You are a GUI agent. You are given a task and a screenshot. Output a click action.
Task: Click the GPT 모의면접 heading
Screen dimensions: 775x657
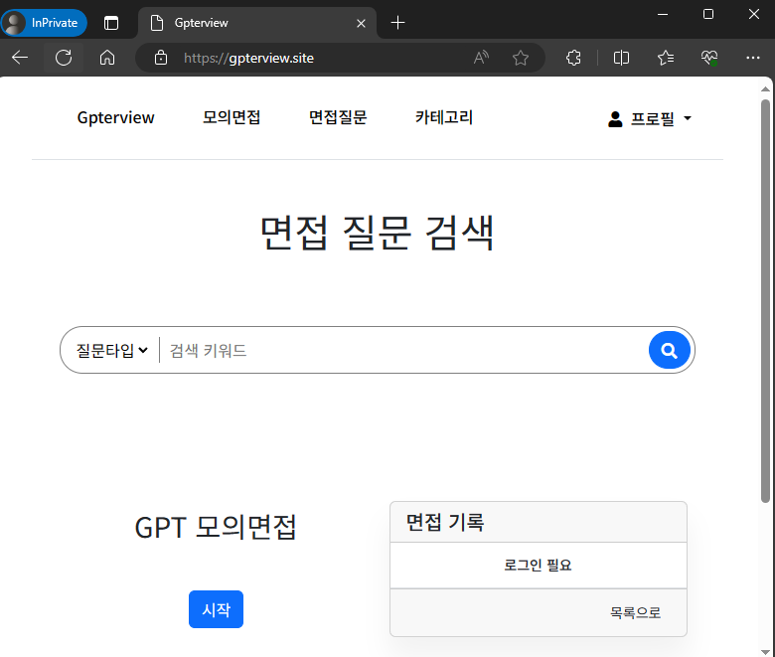[216, 527]
